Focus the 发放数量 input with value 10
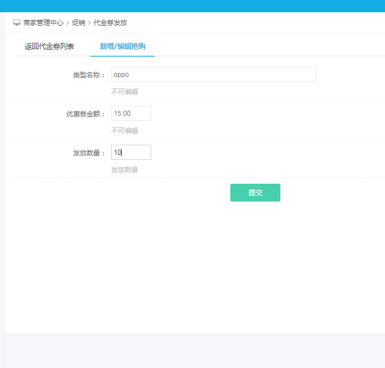385x368 pixels. pos(131,153)
